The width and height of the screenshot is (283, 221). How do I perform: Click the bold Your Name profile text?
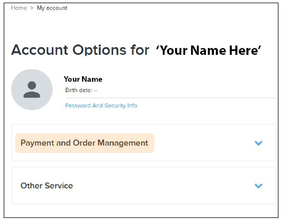tap(83, 79)
